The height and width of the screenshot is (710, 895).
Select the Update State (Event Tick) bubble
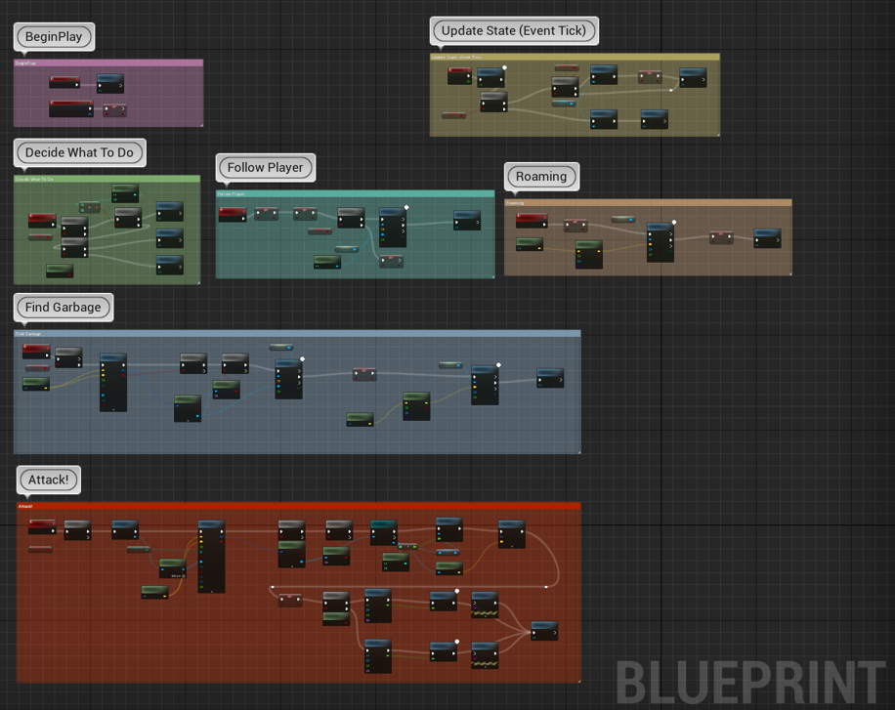coord(513,30)
